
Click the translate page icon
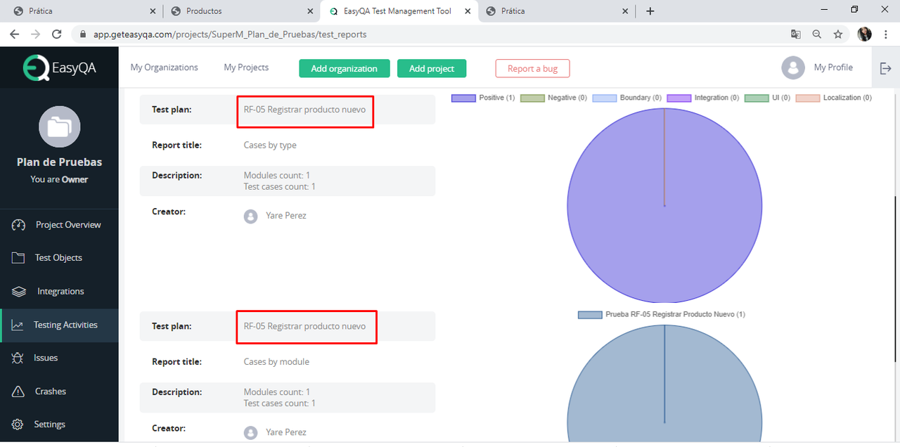point(795,34)
